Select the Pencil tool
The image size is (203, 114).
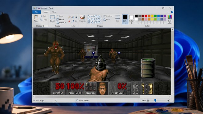(x=69, y=17)
